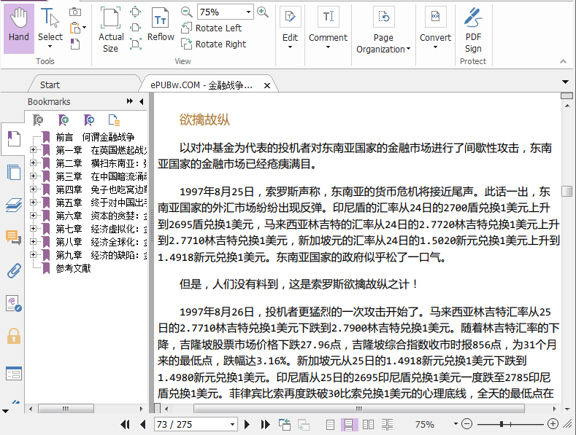Image resolution: width=576 pixels, height=435 pixels.
Task: Expand the Bookmarks panel width
Action: 130,101
